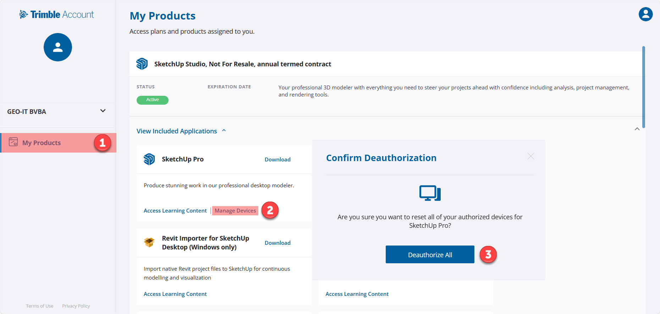The image size is (660, 314).
Task: Close the Confirm Deauthorization dialog
Action: pyautogui.click(x=530, y=156)
